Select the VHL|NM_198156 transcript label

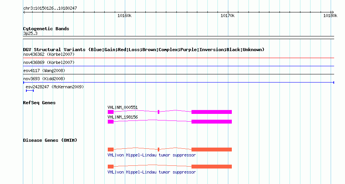pos(122,117)
